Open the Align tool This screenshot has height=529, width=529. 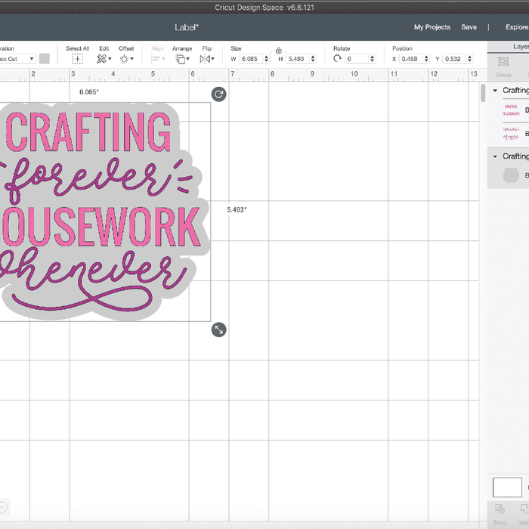(x=156, y=59)
